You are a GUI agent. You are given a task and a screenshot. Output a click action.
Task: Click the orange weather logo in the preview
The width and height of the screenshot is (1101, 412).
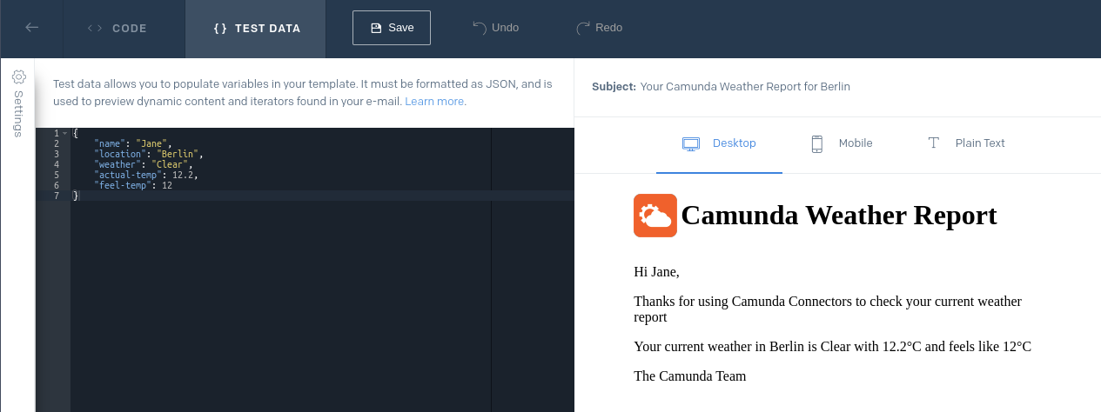pyautogui.click(x=655, y=216)
